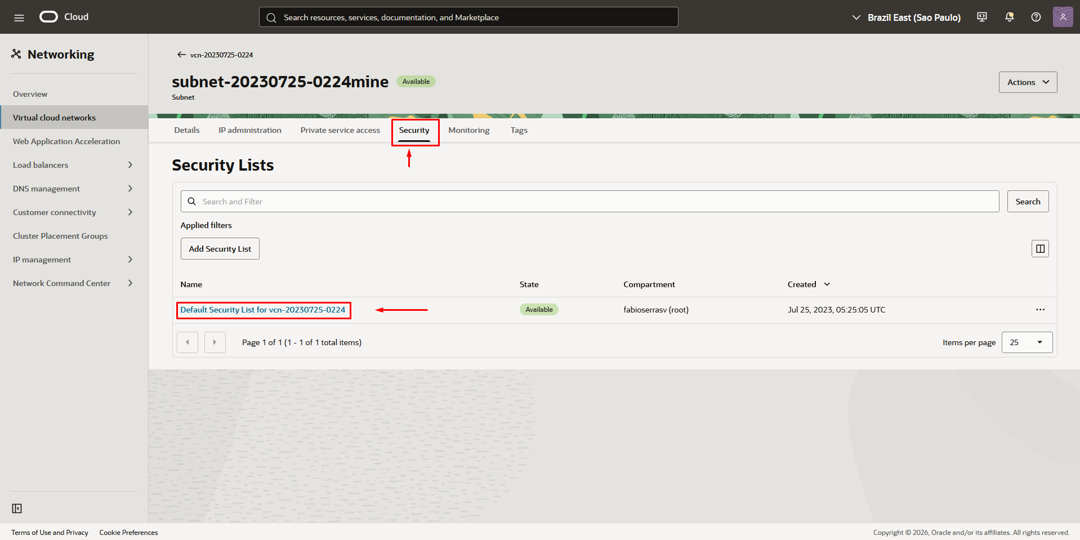Click the Search button
This screenshot has width=1080, height=540.
[x=1028, y=202]
